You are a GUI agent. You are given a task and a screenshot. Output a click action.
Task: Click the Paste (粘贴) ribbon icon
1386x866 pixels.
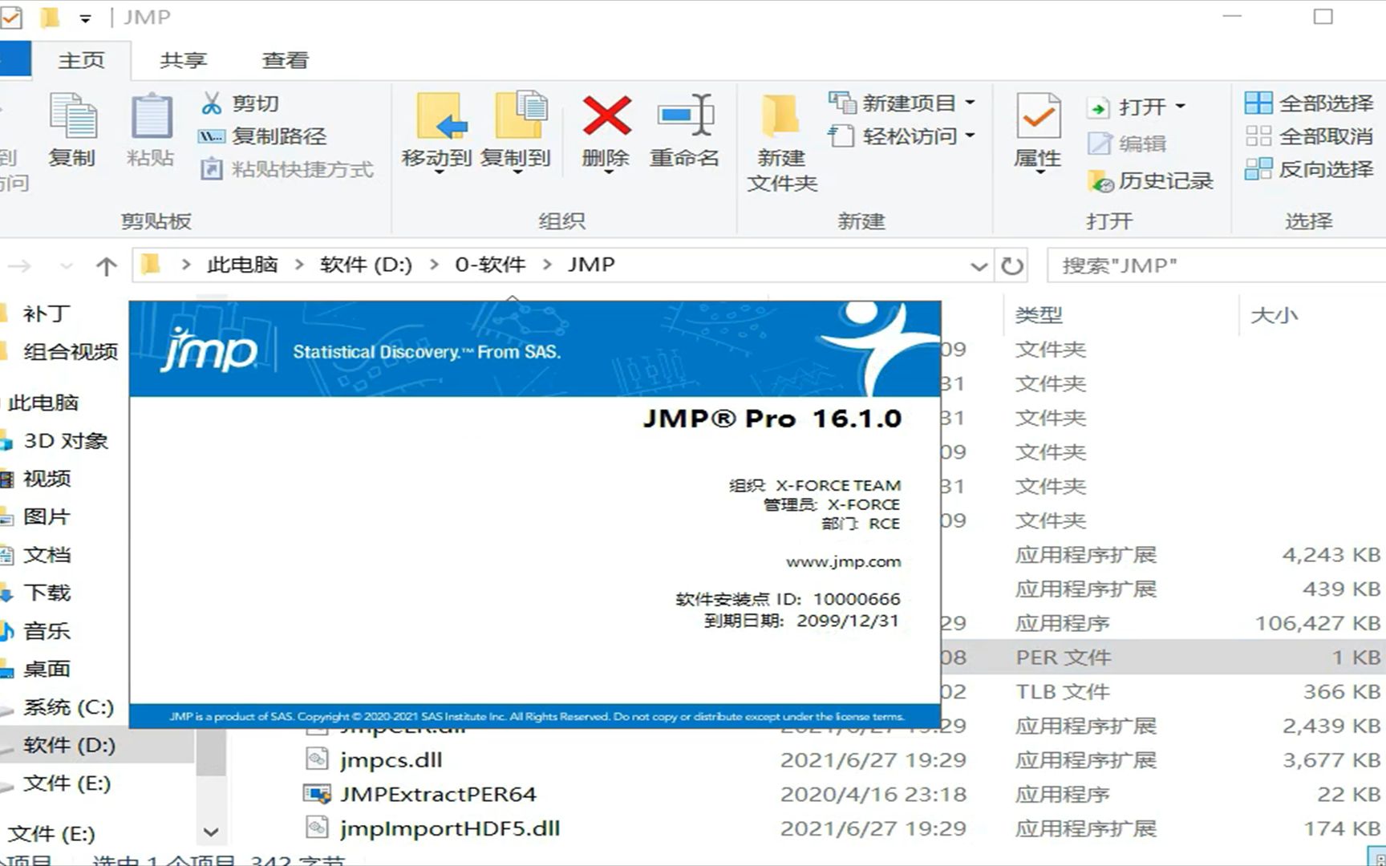151,129
